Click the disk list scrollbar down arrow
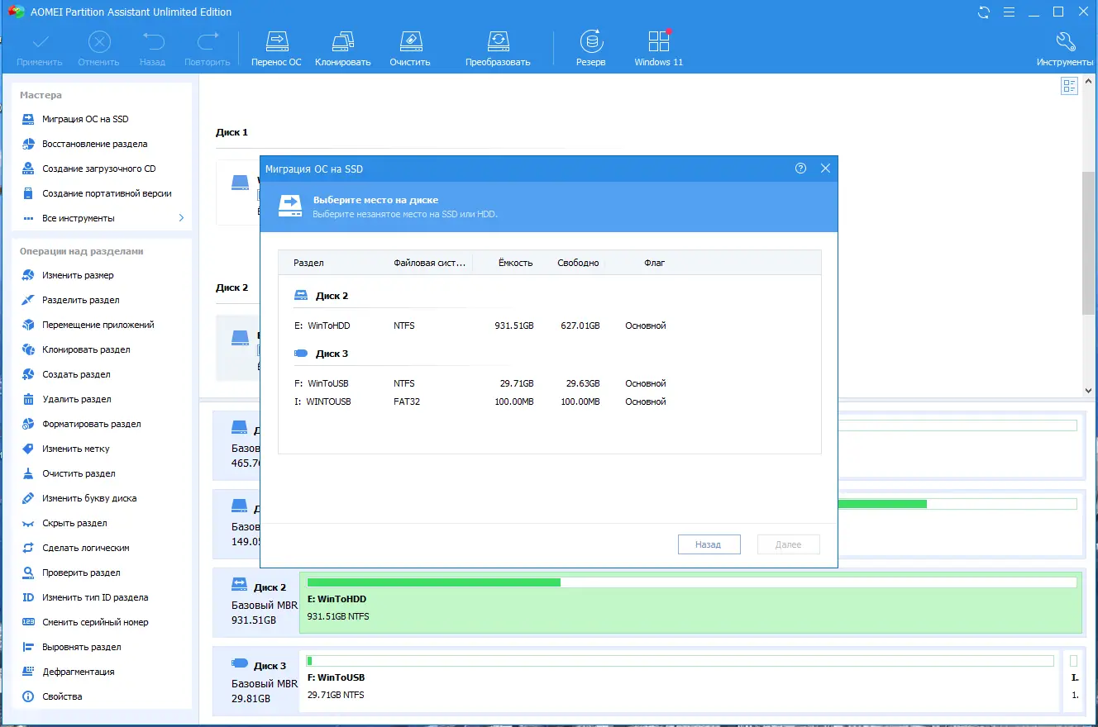1098x727 pixels. [x=1089, y=390]
